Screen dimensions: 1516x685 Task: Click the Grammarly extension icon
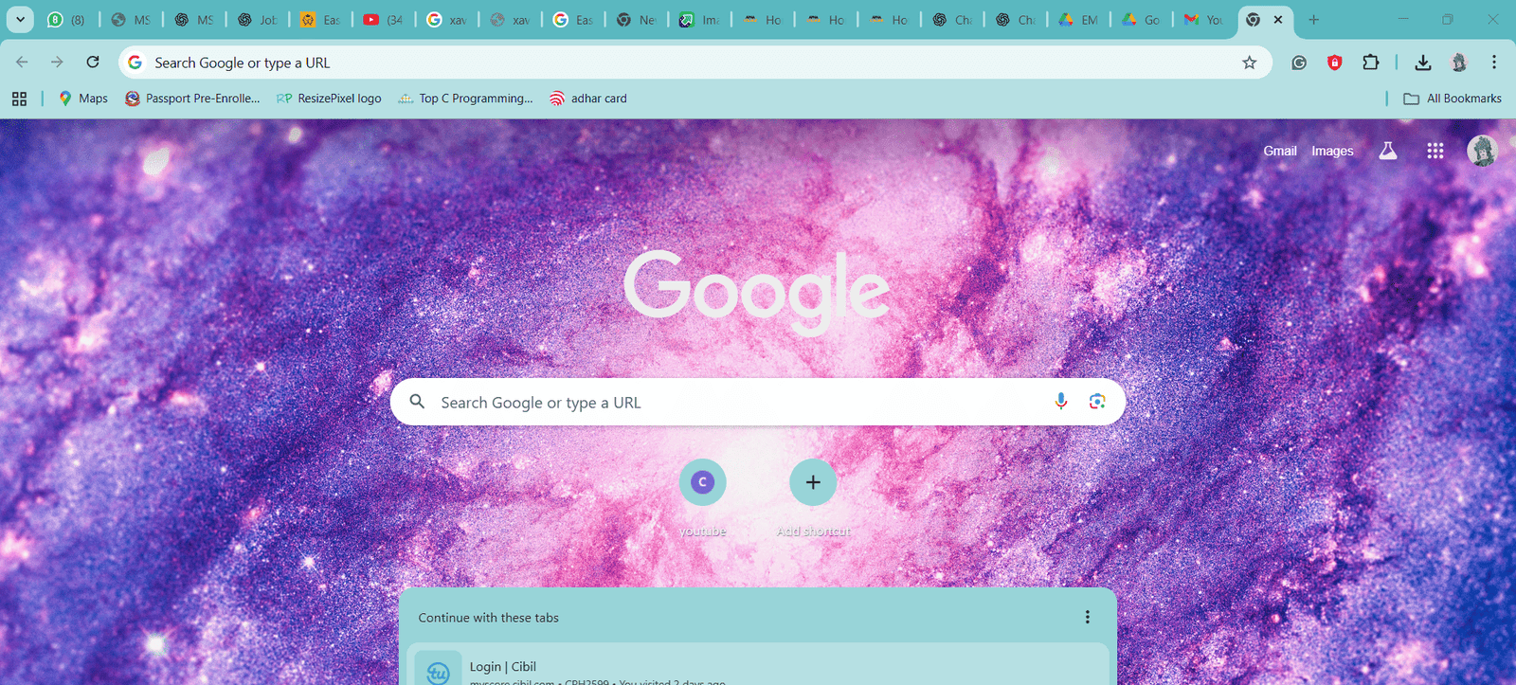pos(1299,63)
